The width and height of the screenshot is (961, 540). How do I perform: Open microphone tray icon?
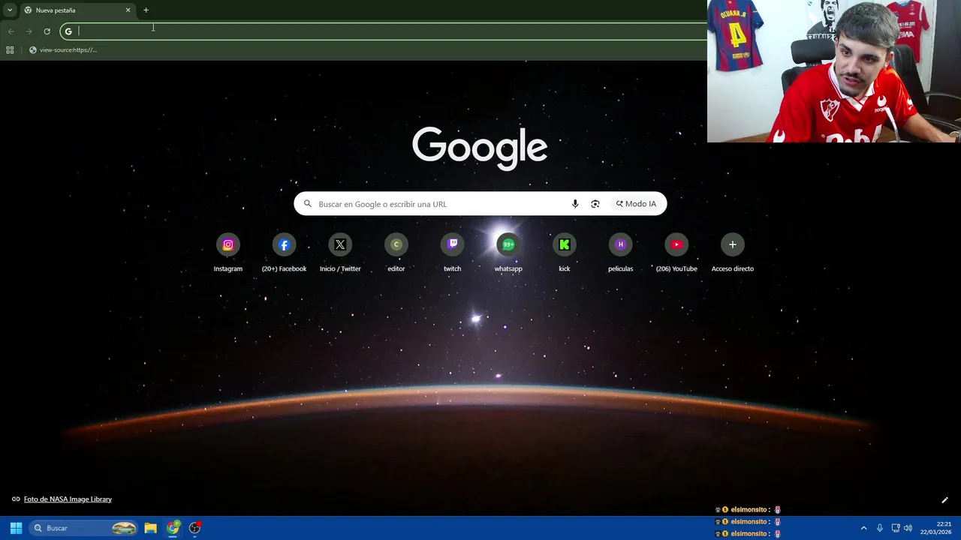click(880, 528)
